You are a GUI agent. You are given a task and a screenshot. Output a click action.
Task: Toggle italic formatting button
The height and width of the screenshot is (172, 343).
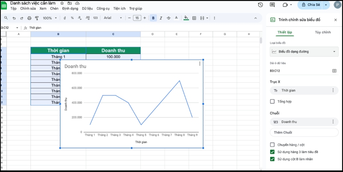click(161, 18)
